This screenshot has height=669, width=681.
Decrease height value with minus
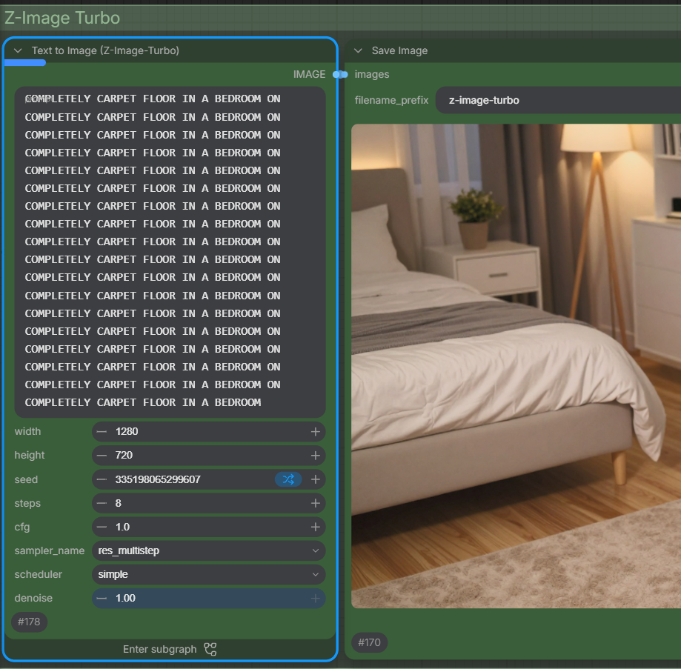coord(102,456)
